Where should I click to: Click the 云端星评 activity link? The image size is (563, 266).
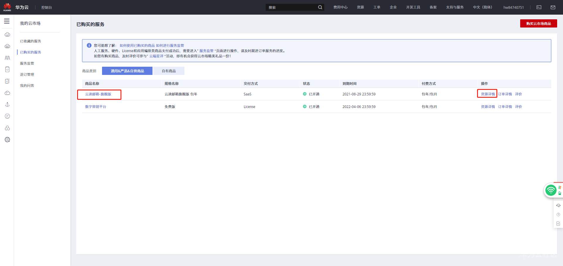(156, 56)
